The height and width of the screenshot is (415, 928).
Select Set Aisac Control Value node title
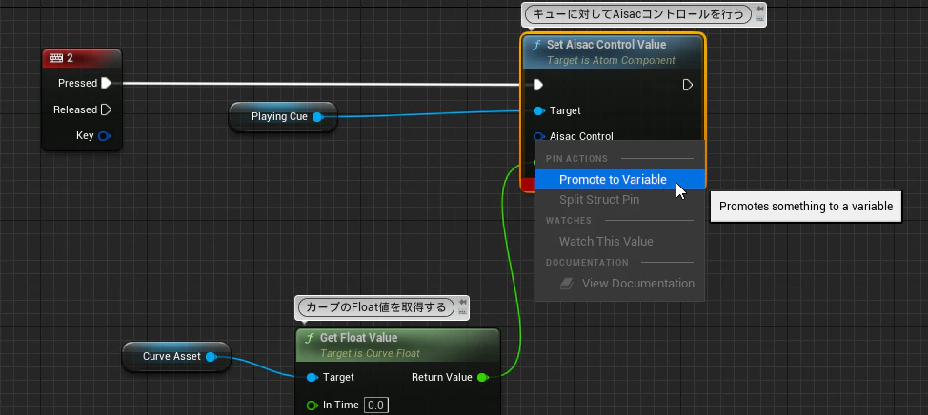coord(606,45)
